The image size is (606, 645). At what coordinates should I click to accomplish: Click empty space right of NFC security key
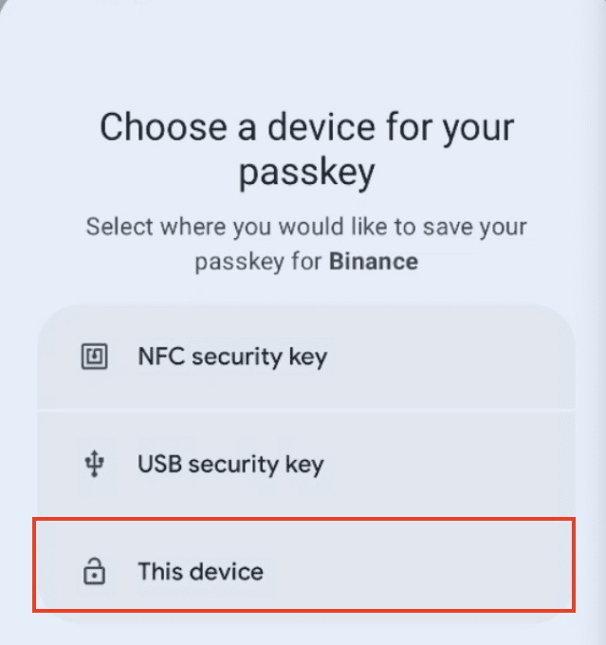coord(452,357)
